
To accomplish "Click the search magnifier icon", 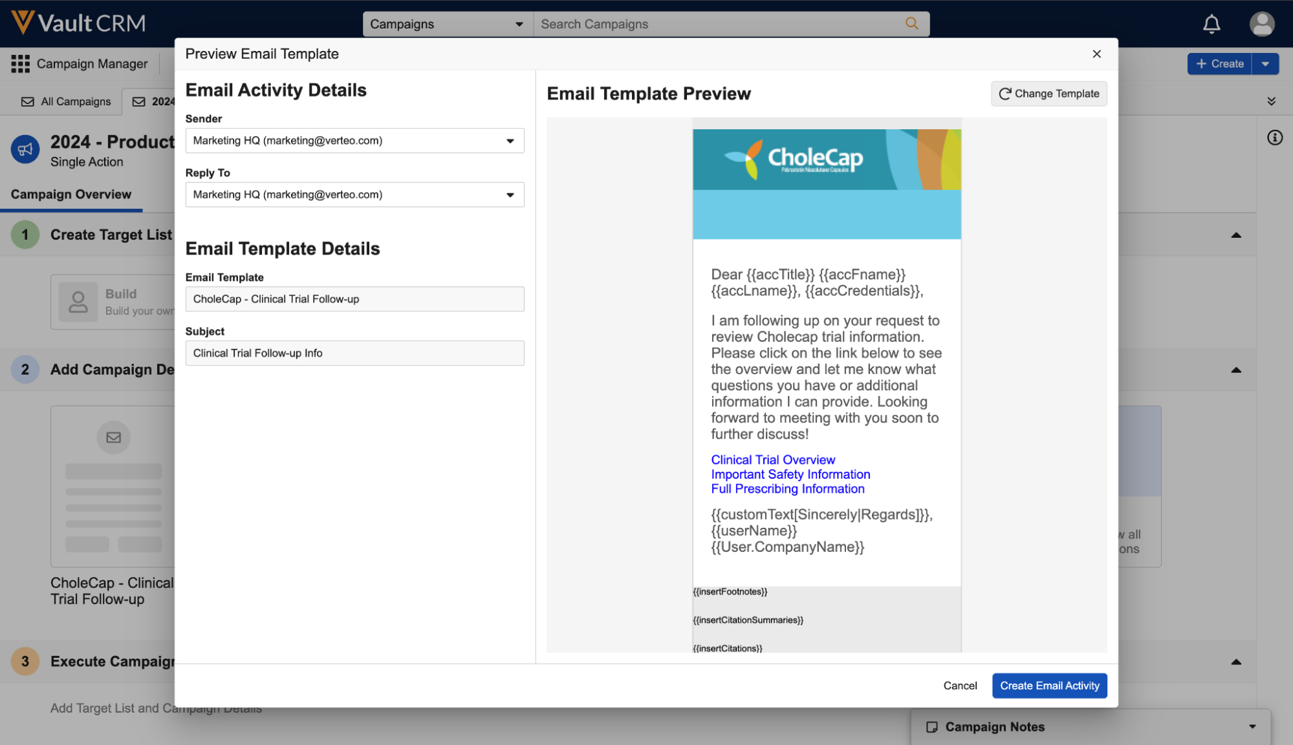I will [x=911, y=24].
